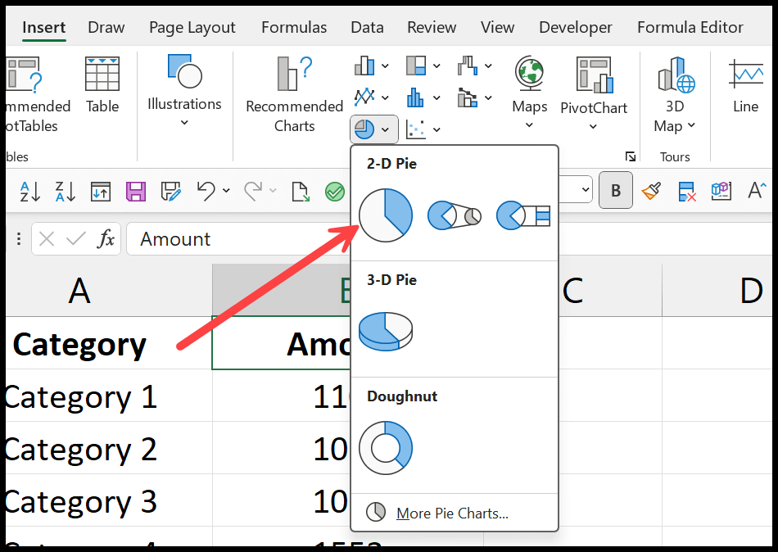Screen dimensions: 778x552
Task: Click the new sheet page icon in toolbar
Action: coord(301,191)
